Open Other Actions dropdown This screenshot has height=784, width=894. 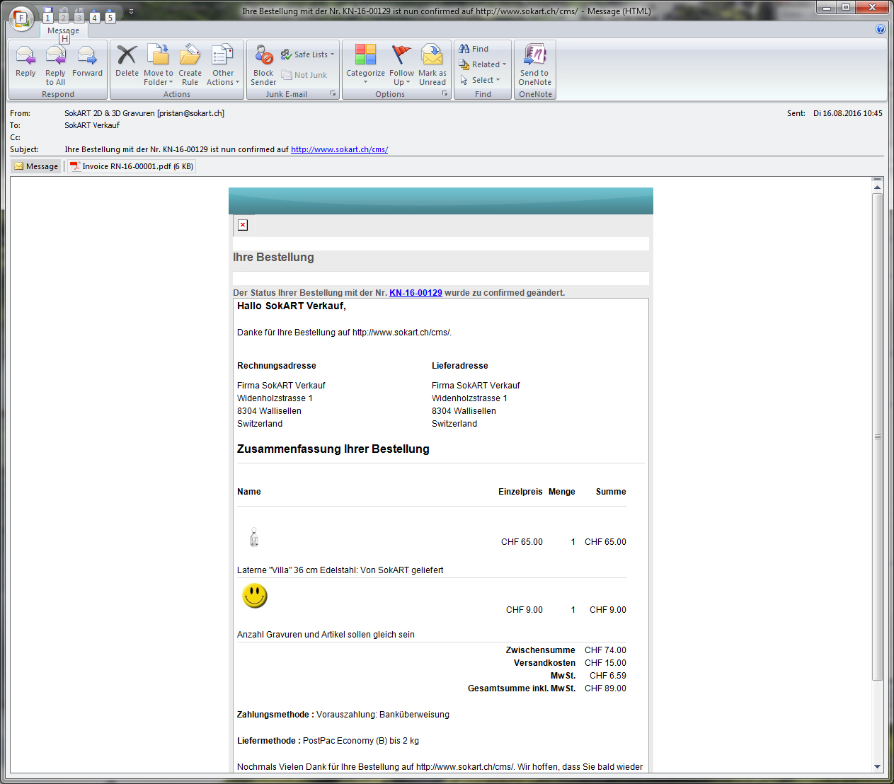click(x=223, y=66)
